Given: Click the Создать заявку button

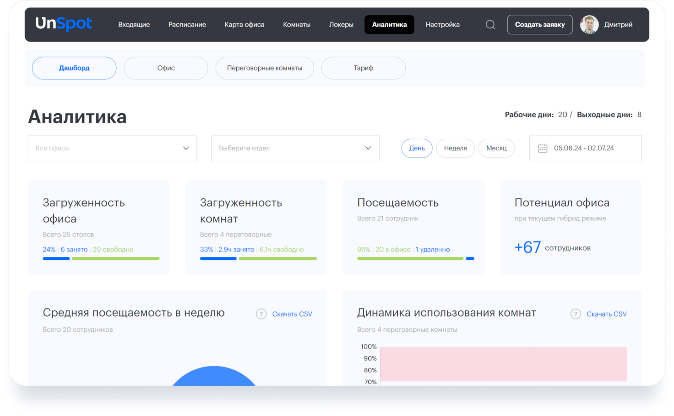Looking at the screenshot, I should [540, 25].
